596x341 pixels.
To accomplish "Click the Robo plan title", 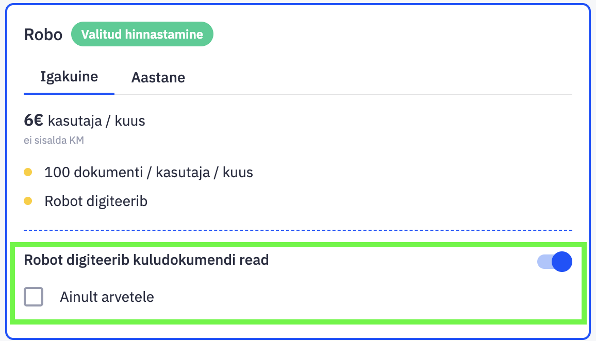I will tap(43, 35).
